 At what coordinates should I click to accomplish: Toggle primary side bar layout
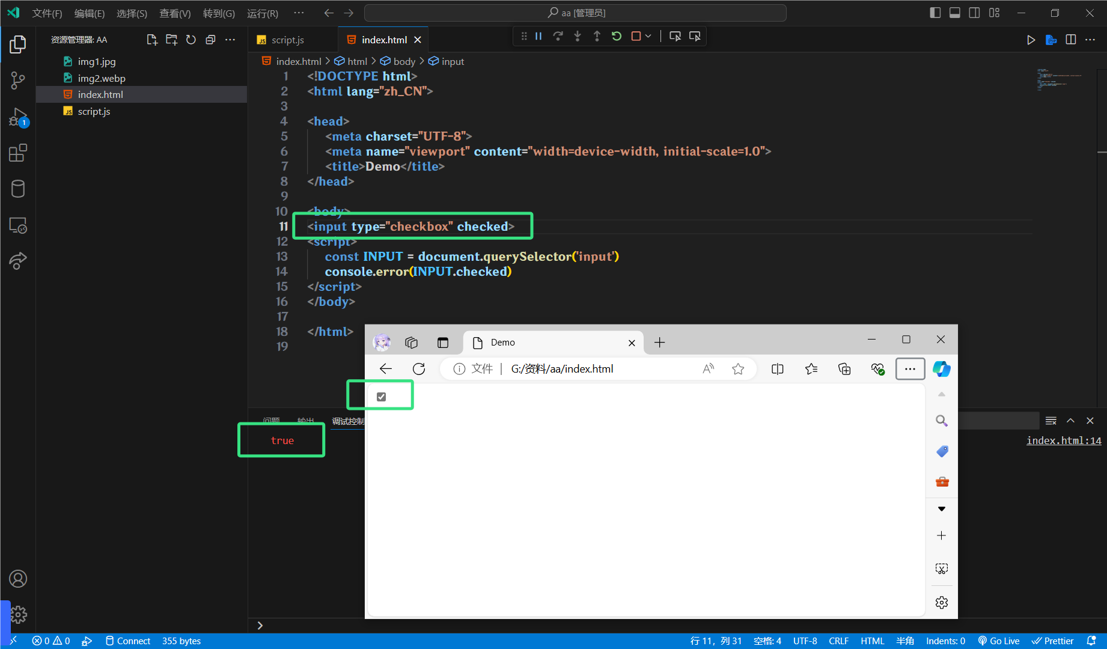click(935, 13)
